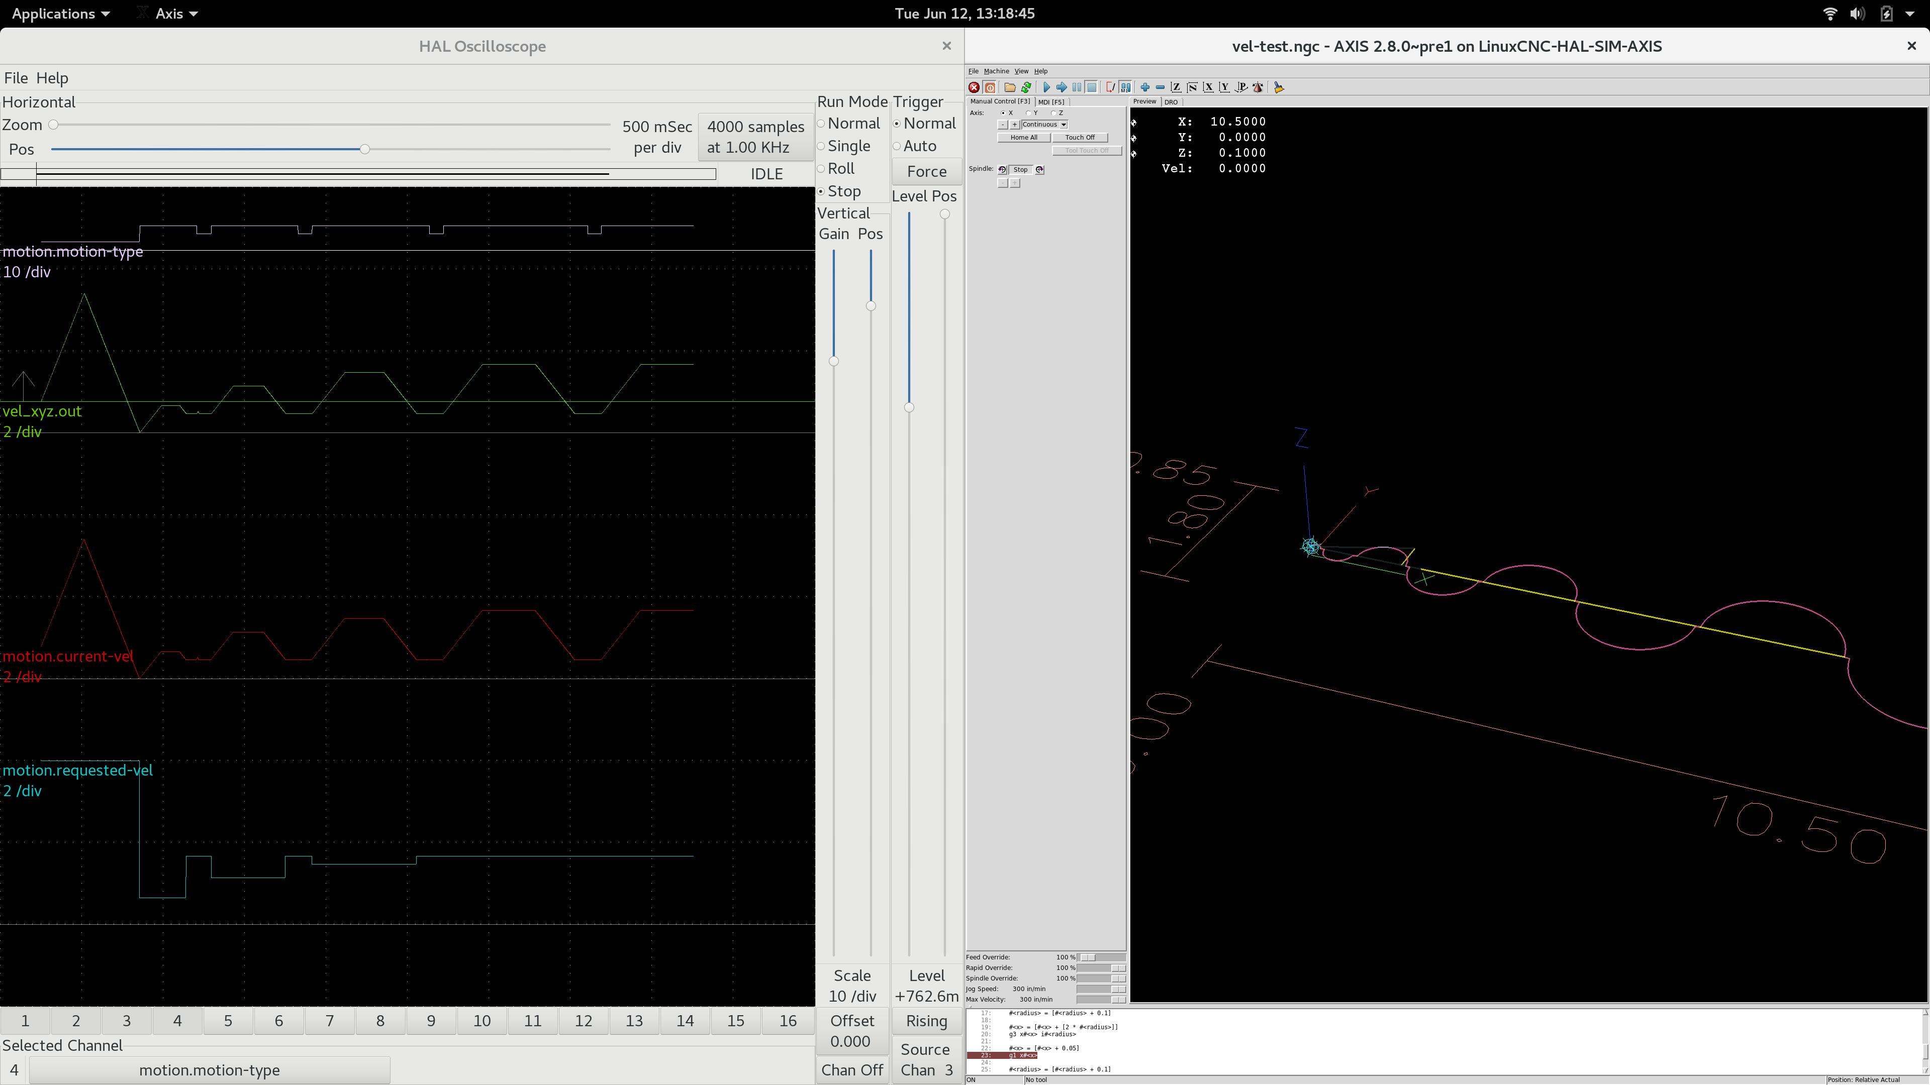Toggle block delete skip lines icon
The image size is (1930, 1085).
tap(1110, 87)
